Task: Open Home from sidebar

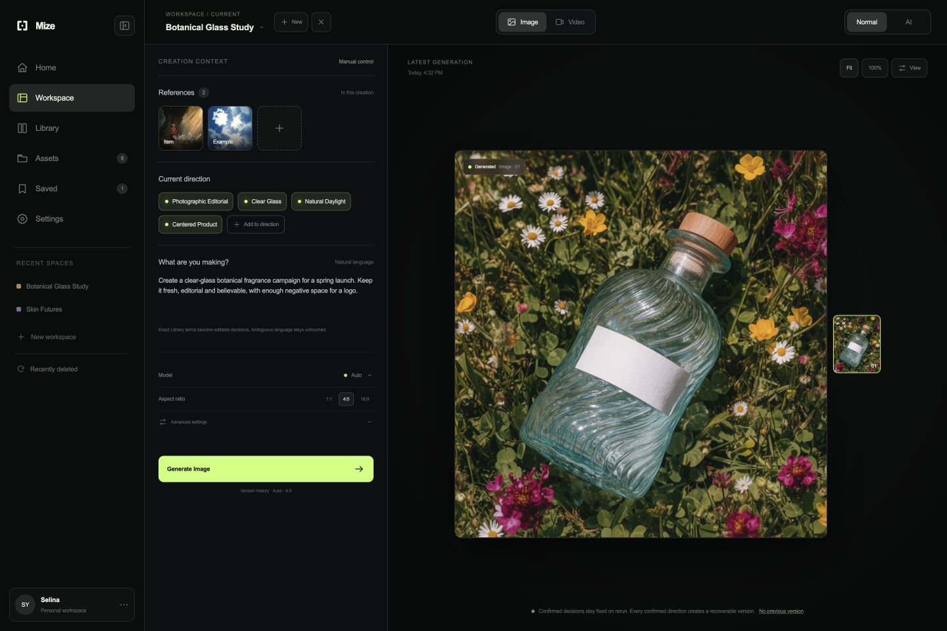Action: coord(72,68)
